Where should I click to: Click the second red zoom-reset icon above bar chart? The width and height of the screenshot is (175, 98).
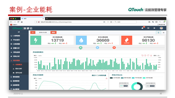point(145,55)
